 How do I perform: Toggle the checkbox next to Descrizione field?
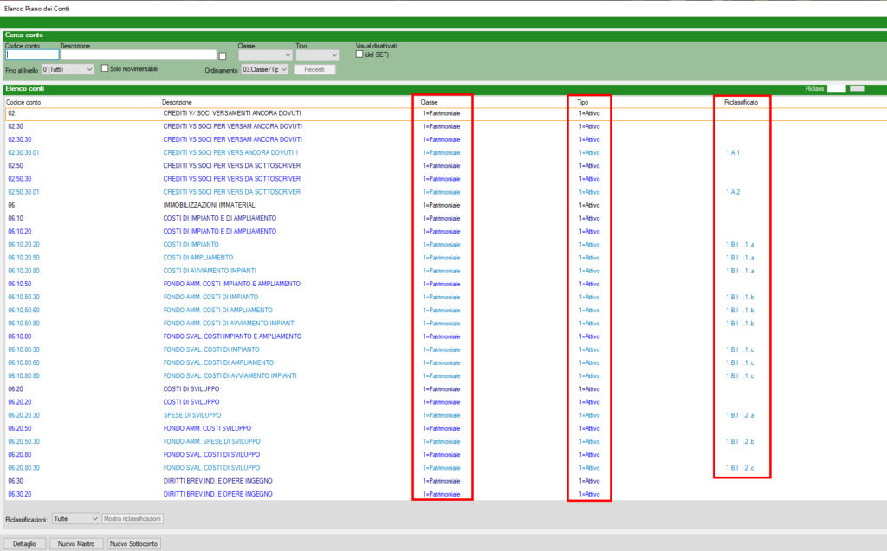click(222, 55)
